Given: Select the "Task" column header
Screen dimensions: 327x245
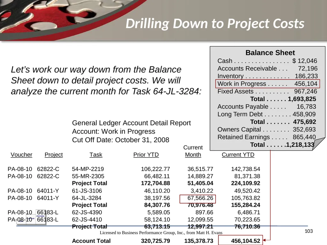Looking at the screenshot, I should [x=96, y=155].
